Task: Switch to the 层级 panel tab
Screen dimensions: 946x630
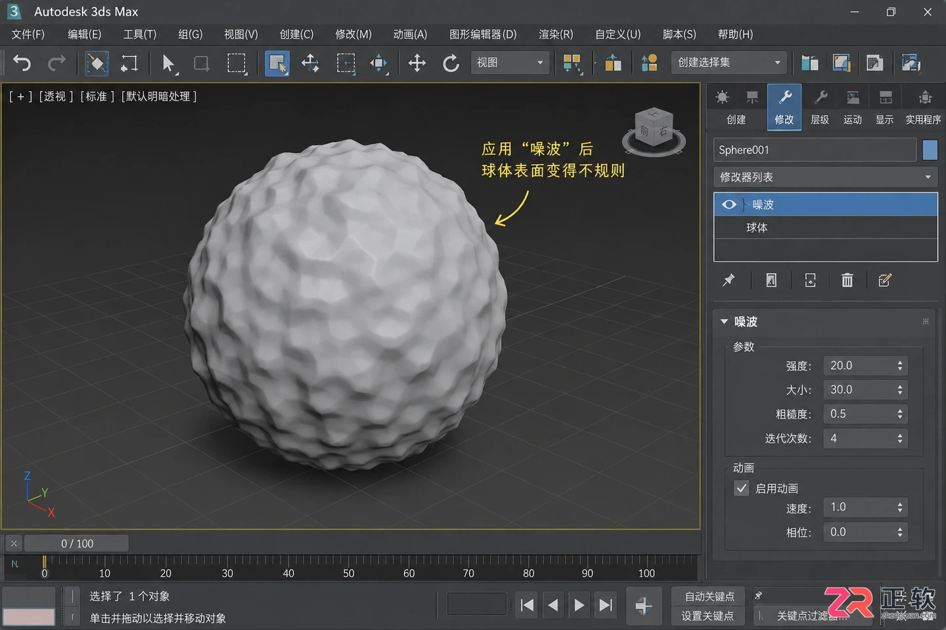Action: [819, 107]
